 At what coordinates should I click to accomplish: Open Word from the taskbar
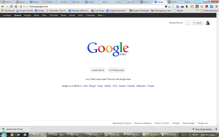25,135
